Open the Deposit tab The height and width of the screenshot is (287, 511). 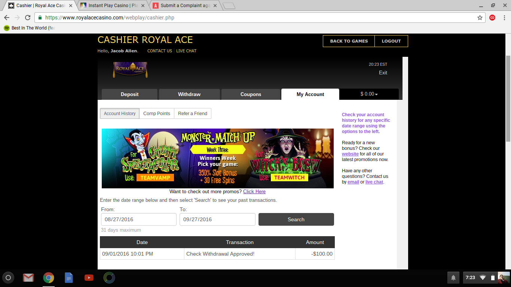tap(129, 94)
